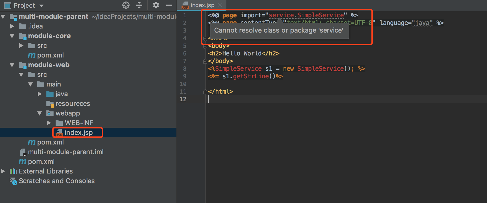Close the index.jsp tab
Viewport: 487px width, 203px height.
(x=221, y=5)
